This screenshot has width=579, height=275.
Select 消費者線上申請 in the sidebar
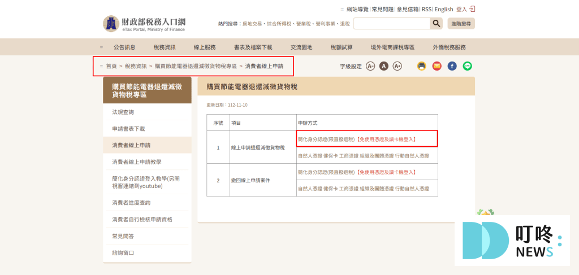[x=147, y=145]
